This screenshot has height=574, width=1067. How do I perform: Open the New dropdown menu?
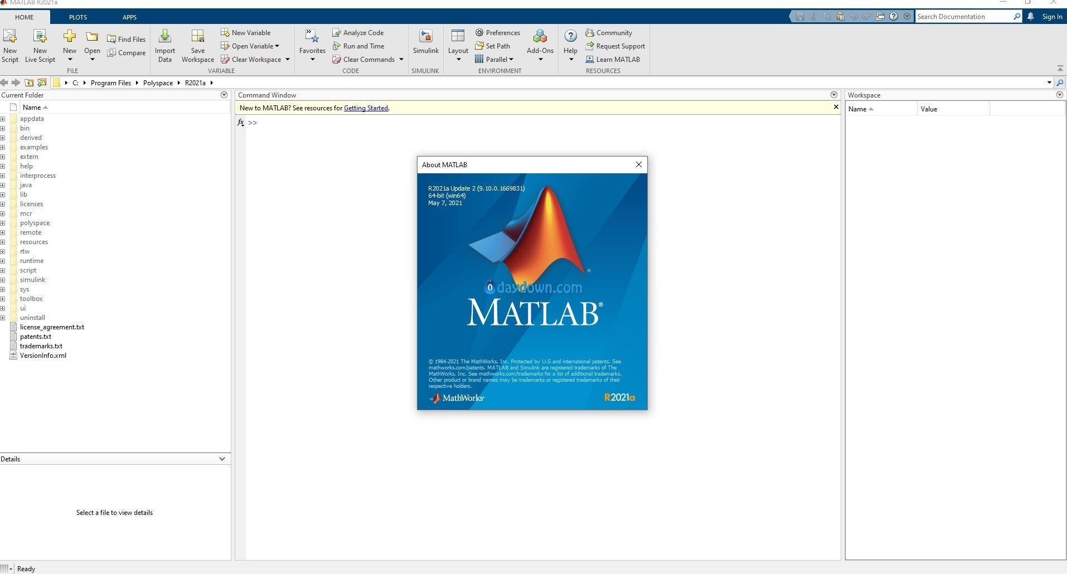[x=70, y=60]
